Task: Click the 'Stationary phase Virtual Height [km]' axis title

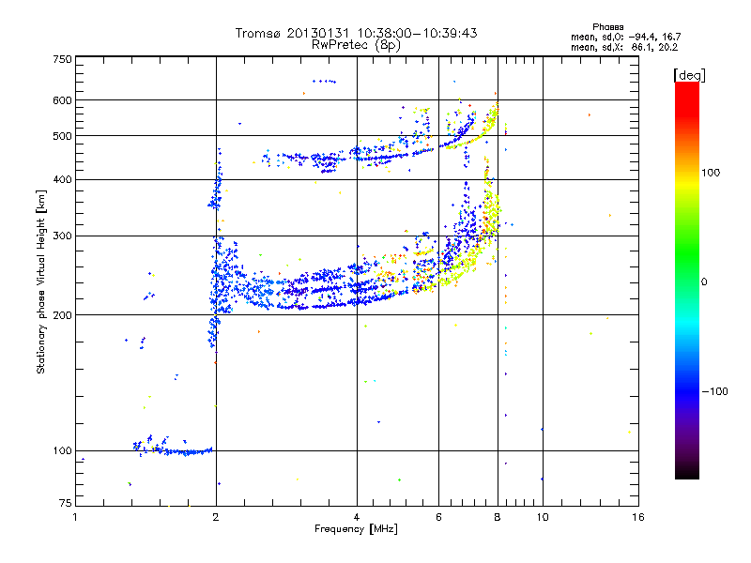Action: click(41, 281)
